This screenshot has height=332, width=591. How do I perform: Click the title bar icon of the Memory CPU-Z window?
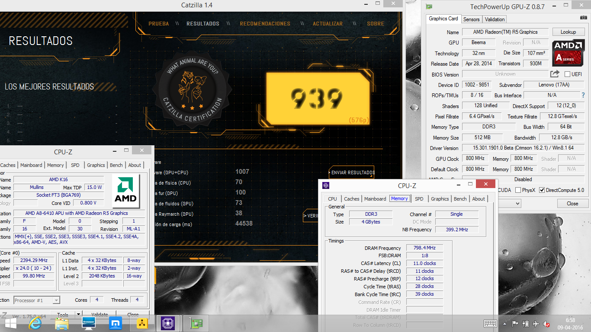tap(326, 185)
